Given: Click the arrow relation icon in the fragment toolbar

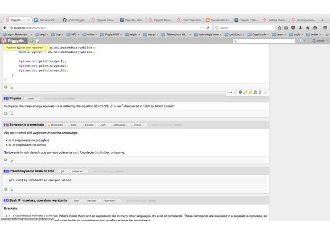Looking at the screenshot, I should (x=229, y=92).
